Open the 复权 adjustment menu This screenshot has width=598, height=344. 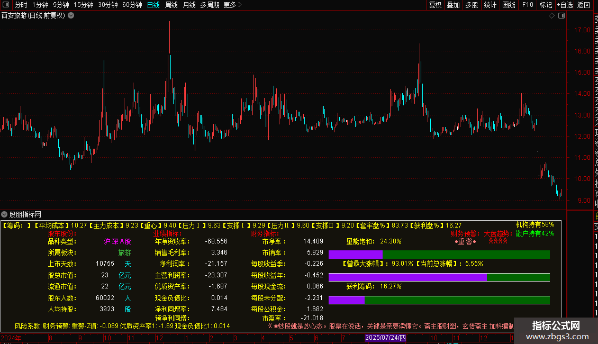click(x=435, y=5)
